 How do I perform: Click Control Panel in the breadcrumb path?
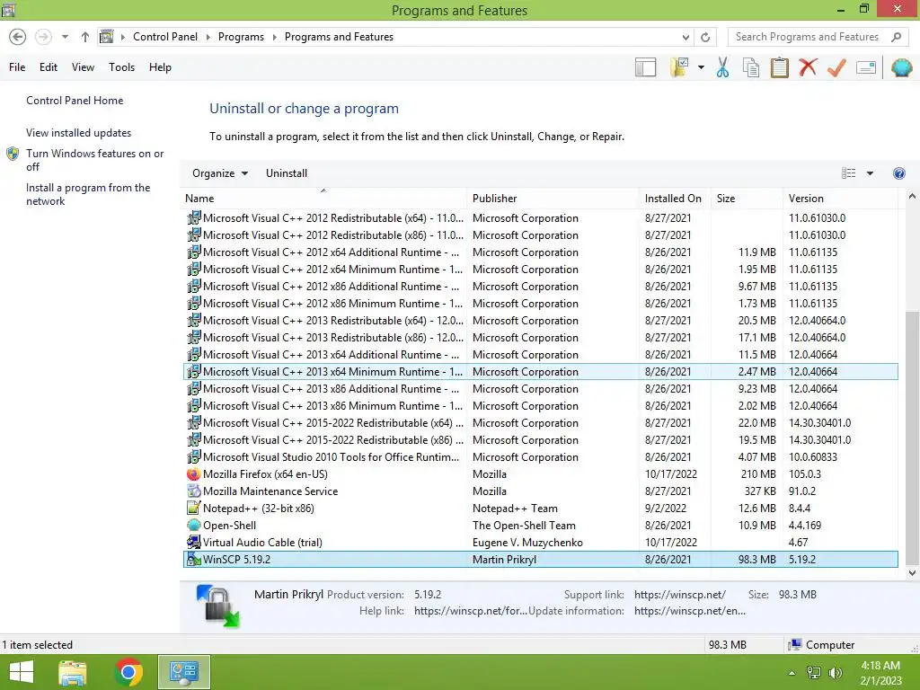coord(165,37)
